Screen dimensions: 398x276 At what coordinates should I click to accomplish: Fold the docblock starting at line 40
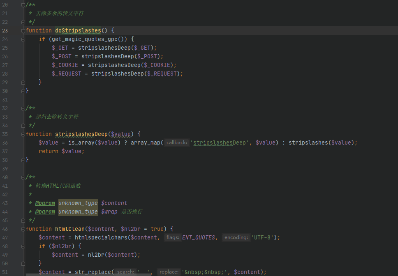tap(23, 177)
